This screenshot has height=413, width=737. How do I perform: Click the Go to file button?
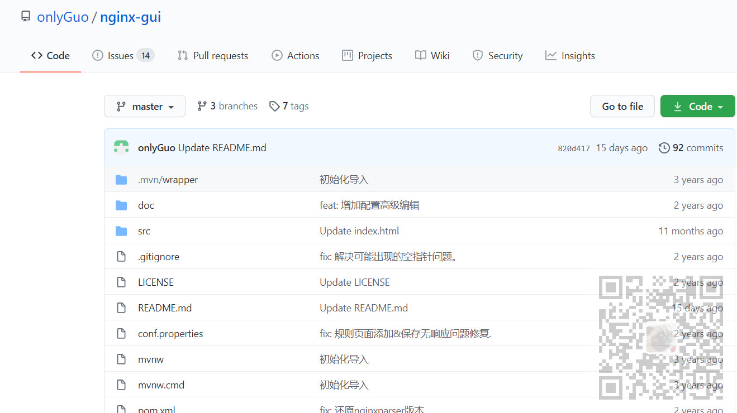[622, 106]
